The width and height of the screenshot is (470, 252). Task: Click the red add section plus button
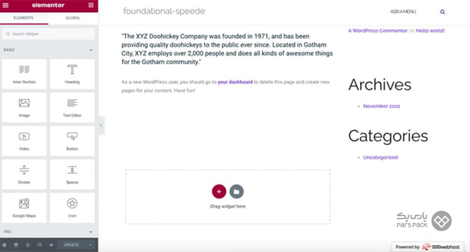(x=219, y=191)
